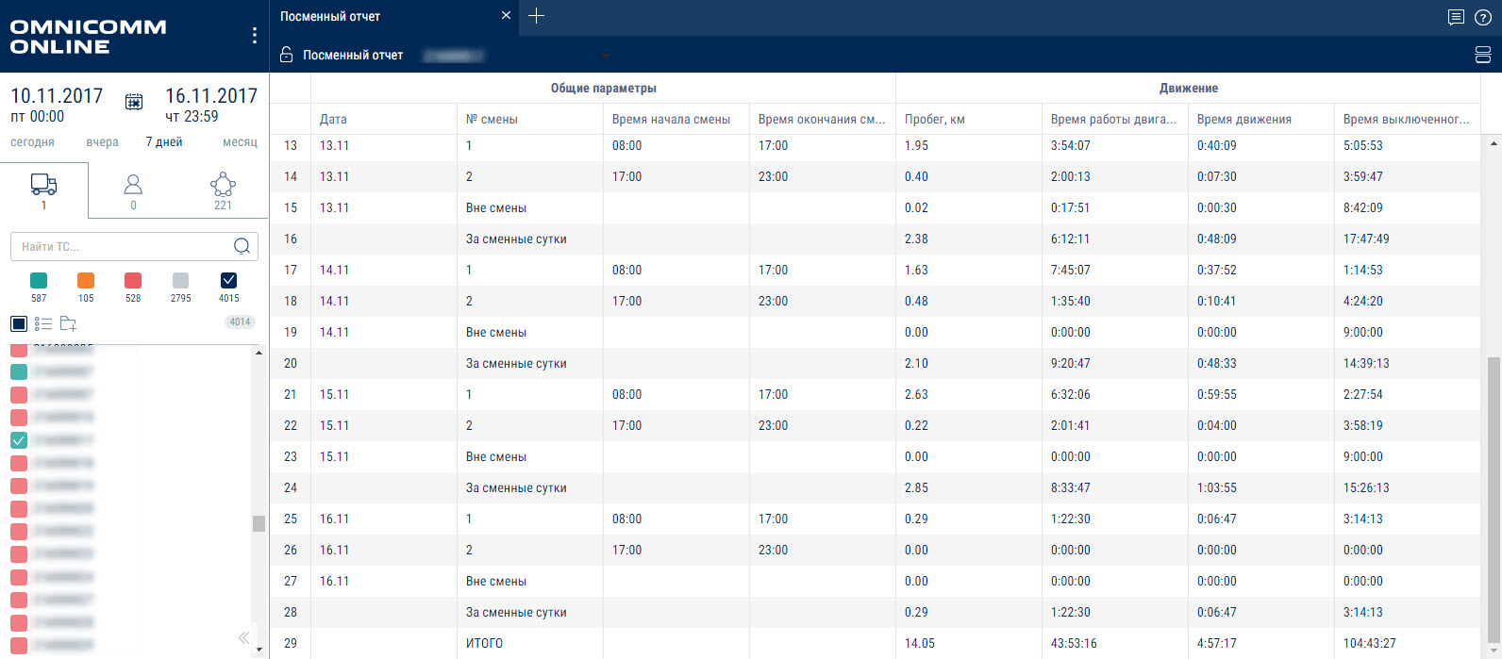Switch to the geofences tab showing 221
The height and width of the screenshot is (659, 1502).
pos(223,190)
